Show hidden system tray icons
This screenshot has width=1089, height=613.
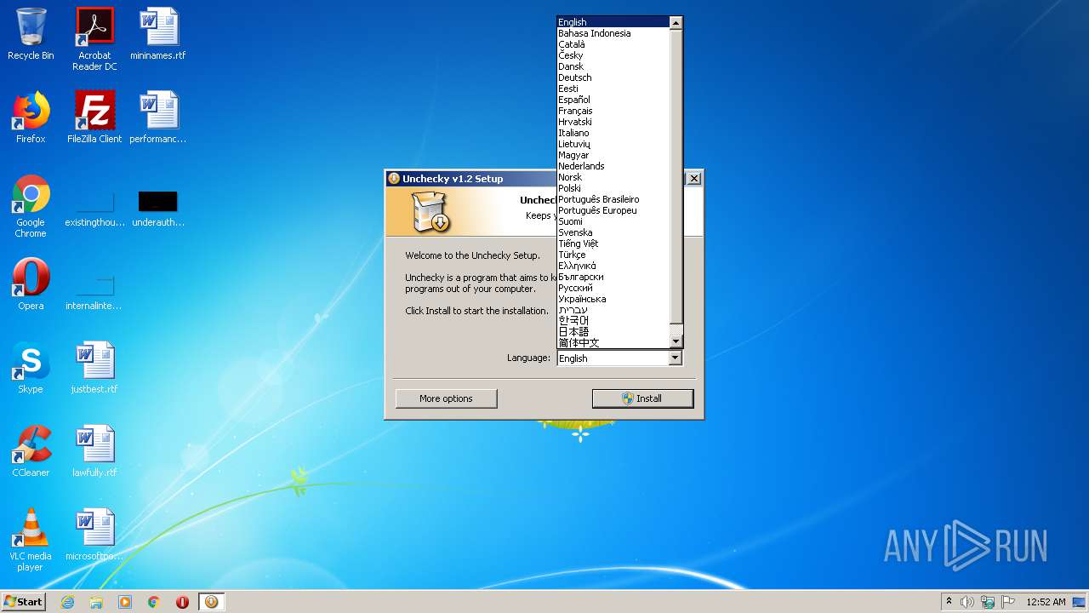click(x=949, y=602)
